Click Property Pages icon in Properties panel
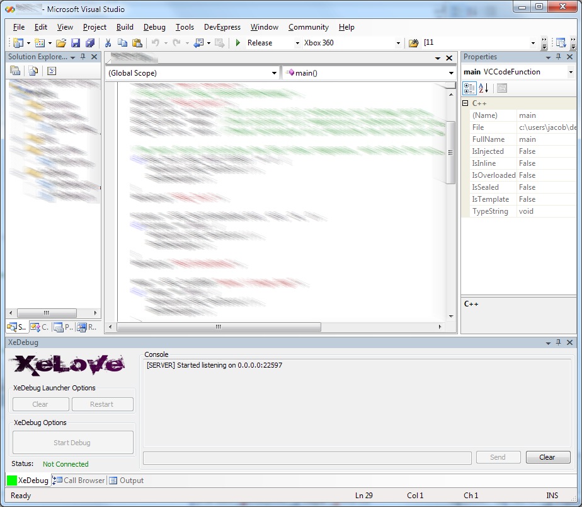The image size is (582, 507). click(x=502, y=88)
